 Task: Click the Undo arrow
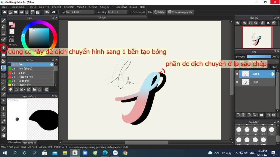[47, 12]
